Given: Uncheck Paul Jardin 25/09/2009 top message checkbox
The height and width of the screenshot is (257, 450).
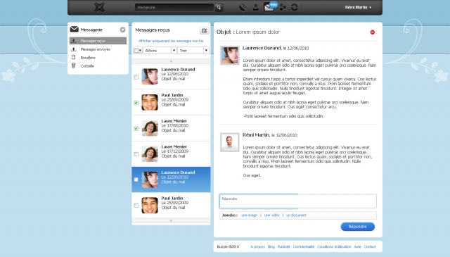Looking at the screenshot, I should [136, 103].
